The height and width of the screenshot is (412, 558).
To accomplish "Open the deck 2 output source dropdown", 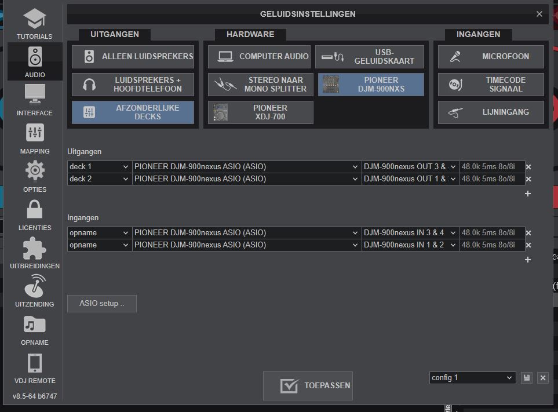I will [99, 178].
